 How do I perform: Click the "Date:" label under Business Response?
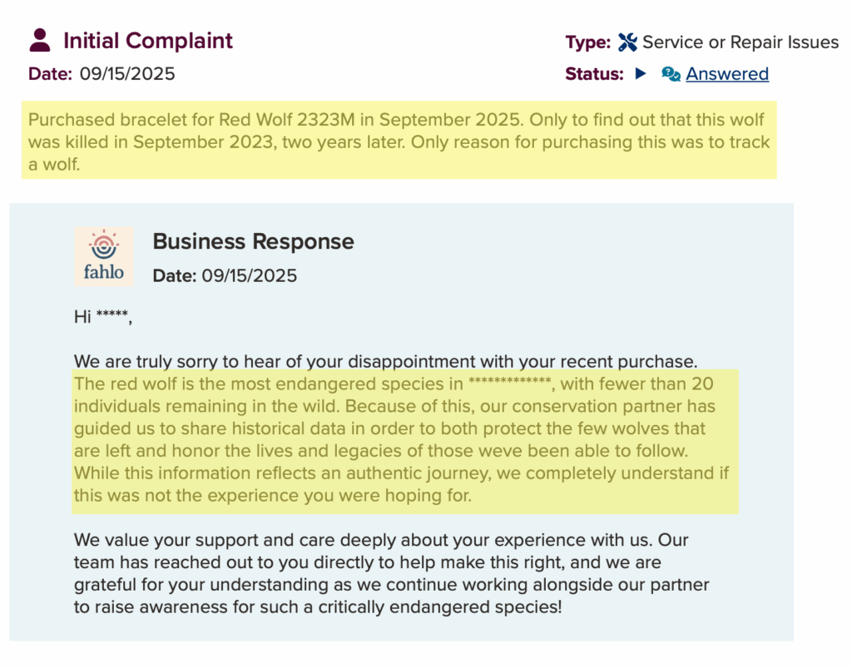(x=175, y=275)
